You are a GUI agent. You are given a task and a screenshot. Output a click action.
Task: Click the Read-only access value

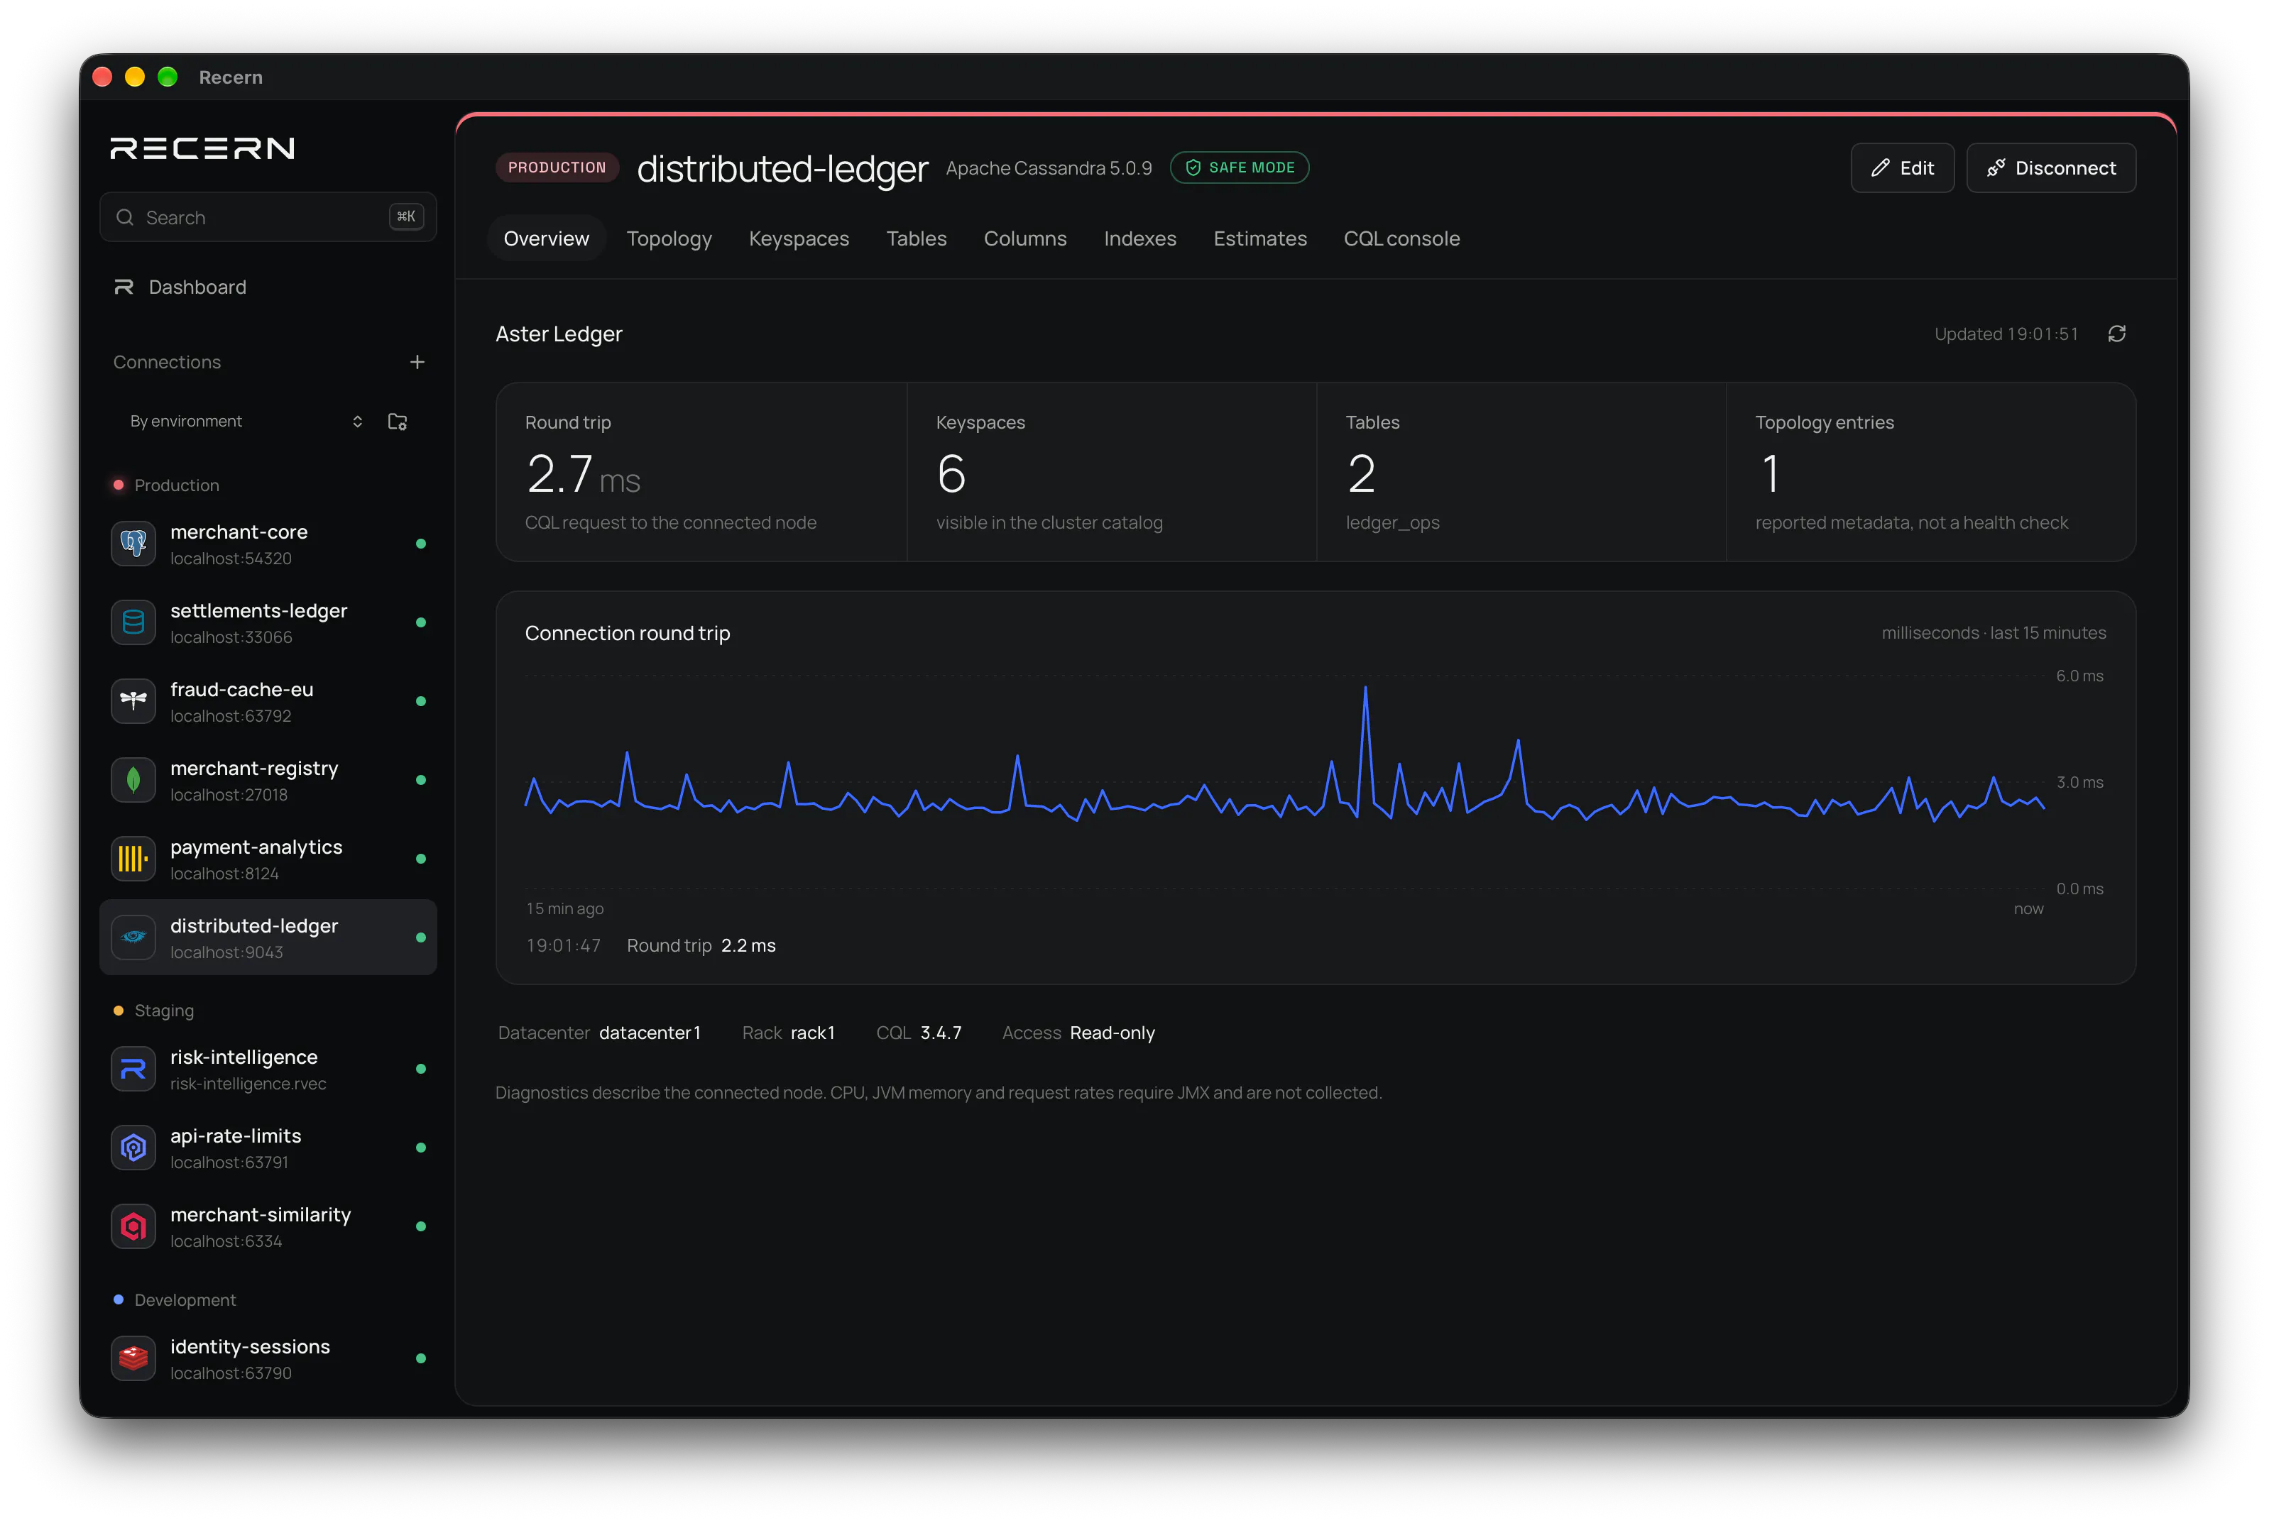(1112, 1033)
